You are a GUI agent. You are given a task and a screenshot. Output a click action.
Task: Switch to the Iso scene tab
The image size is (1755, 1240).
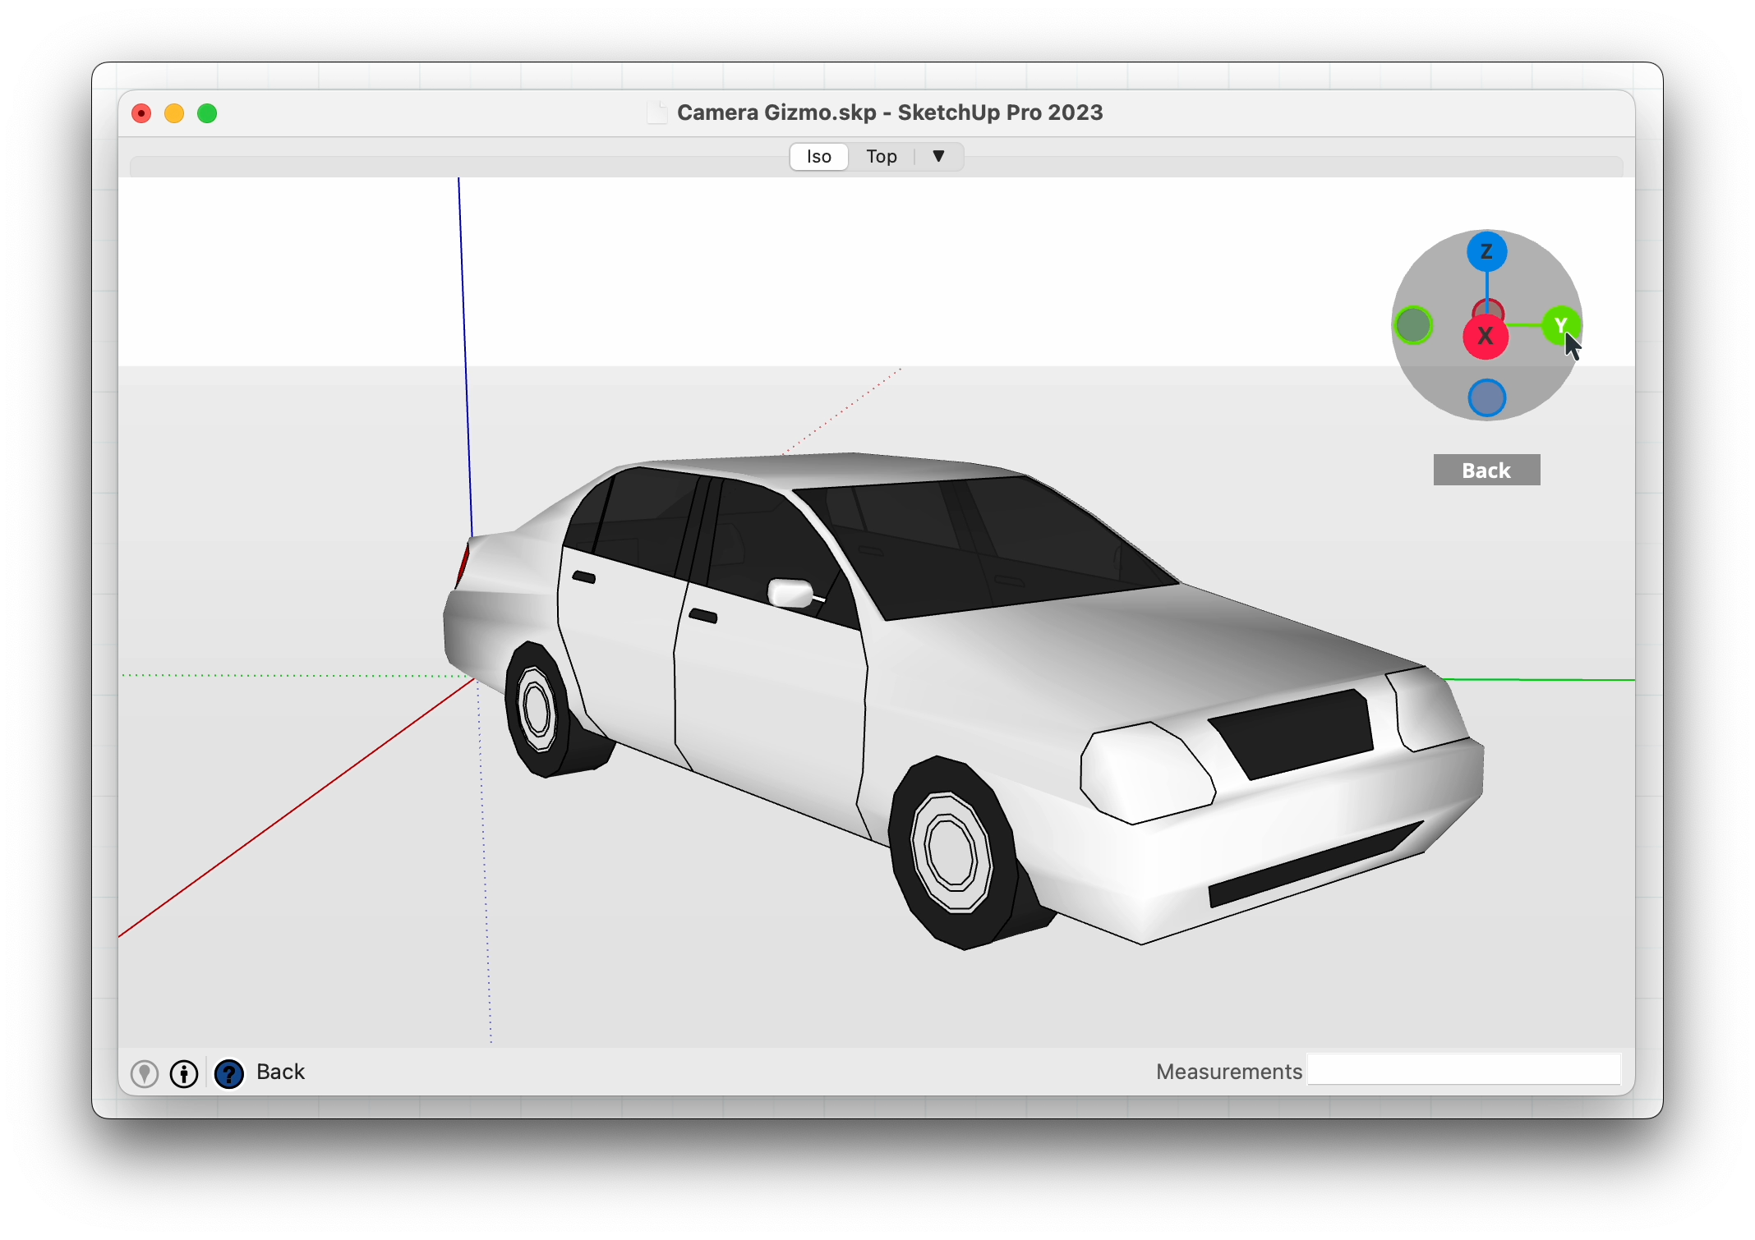[x=818, y=156]
